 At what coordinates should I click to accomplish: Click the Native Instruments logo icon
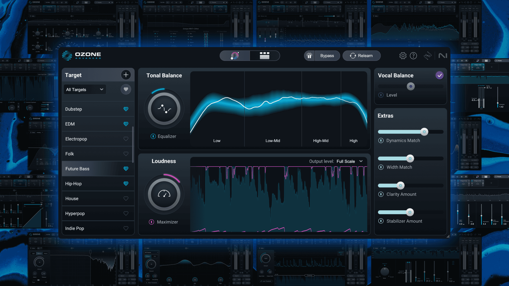[x=443, y=56]
